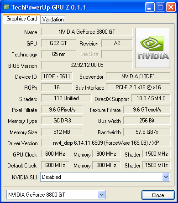This screenshot has width=178, height=203.
Task: Open the NVIDIA SLI dropdown arrow
Action: (x=166, y=177)
